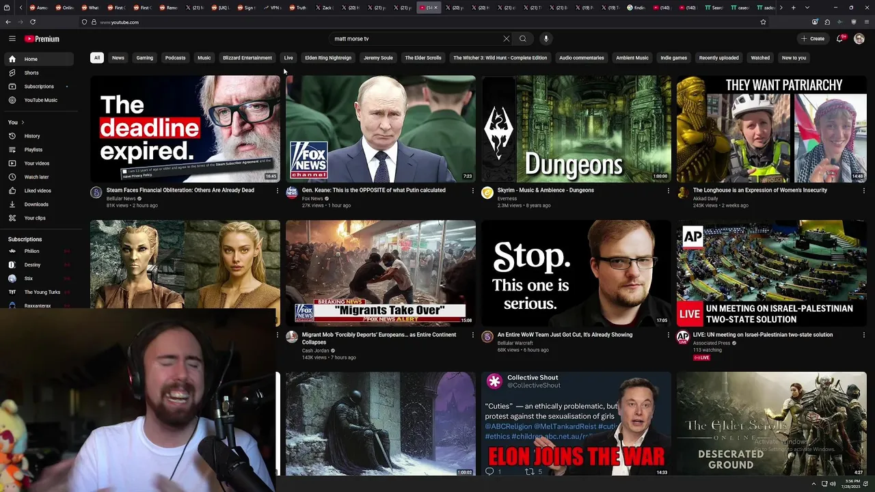The height and width of the screenshot is (492, 875).
Task: Open the Skyrim Dungeons ambience thumbnail
Action: [576, 128]
